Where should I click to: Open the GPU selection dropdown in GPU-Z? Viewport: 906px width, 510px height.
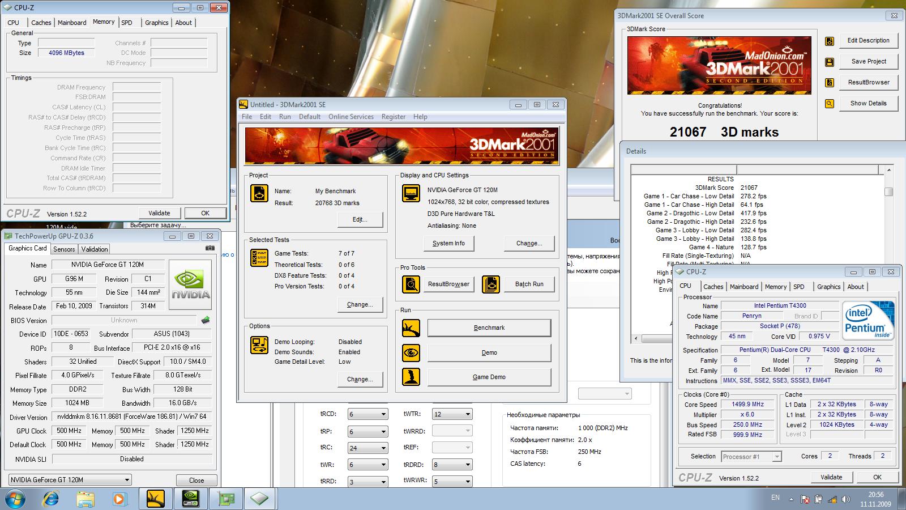click(70, 480)
